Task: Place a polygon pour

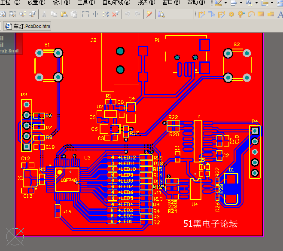Action: [271, 14]
